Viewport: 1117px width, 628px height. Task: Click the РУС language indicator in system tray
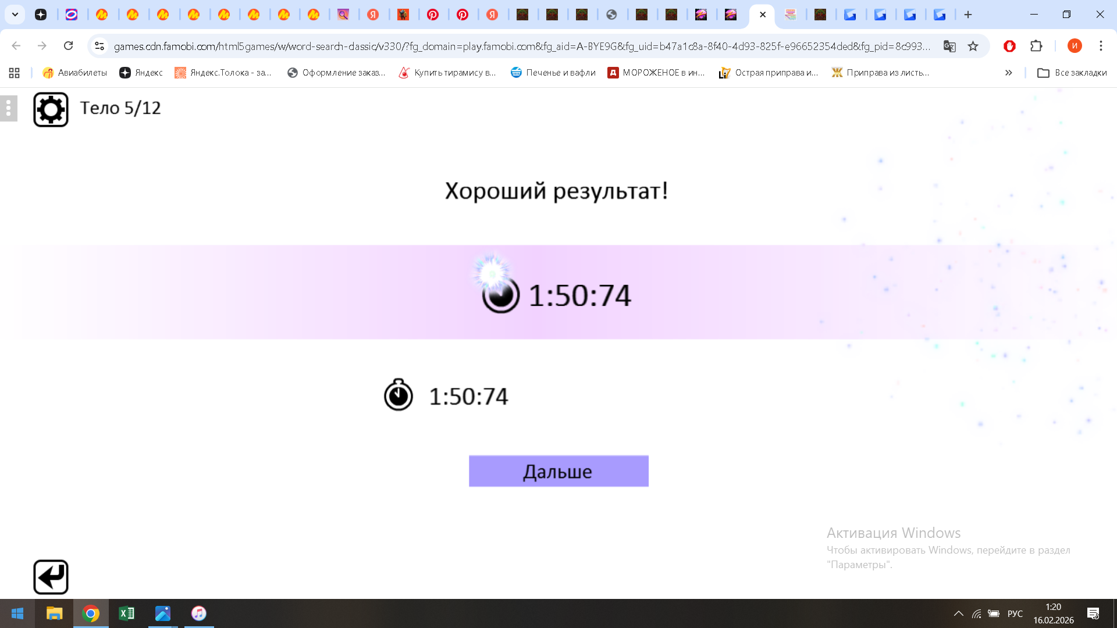[x=1015, y=613]
